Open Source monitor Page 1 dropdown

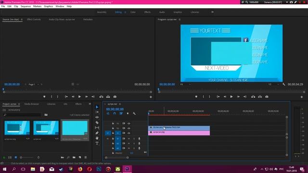[x=34, y=85]
